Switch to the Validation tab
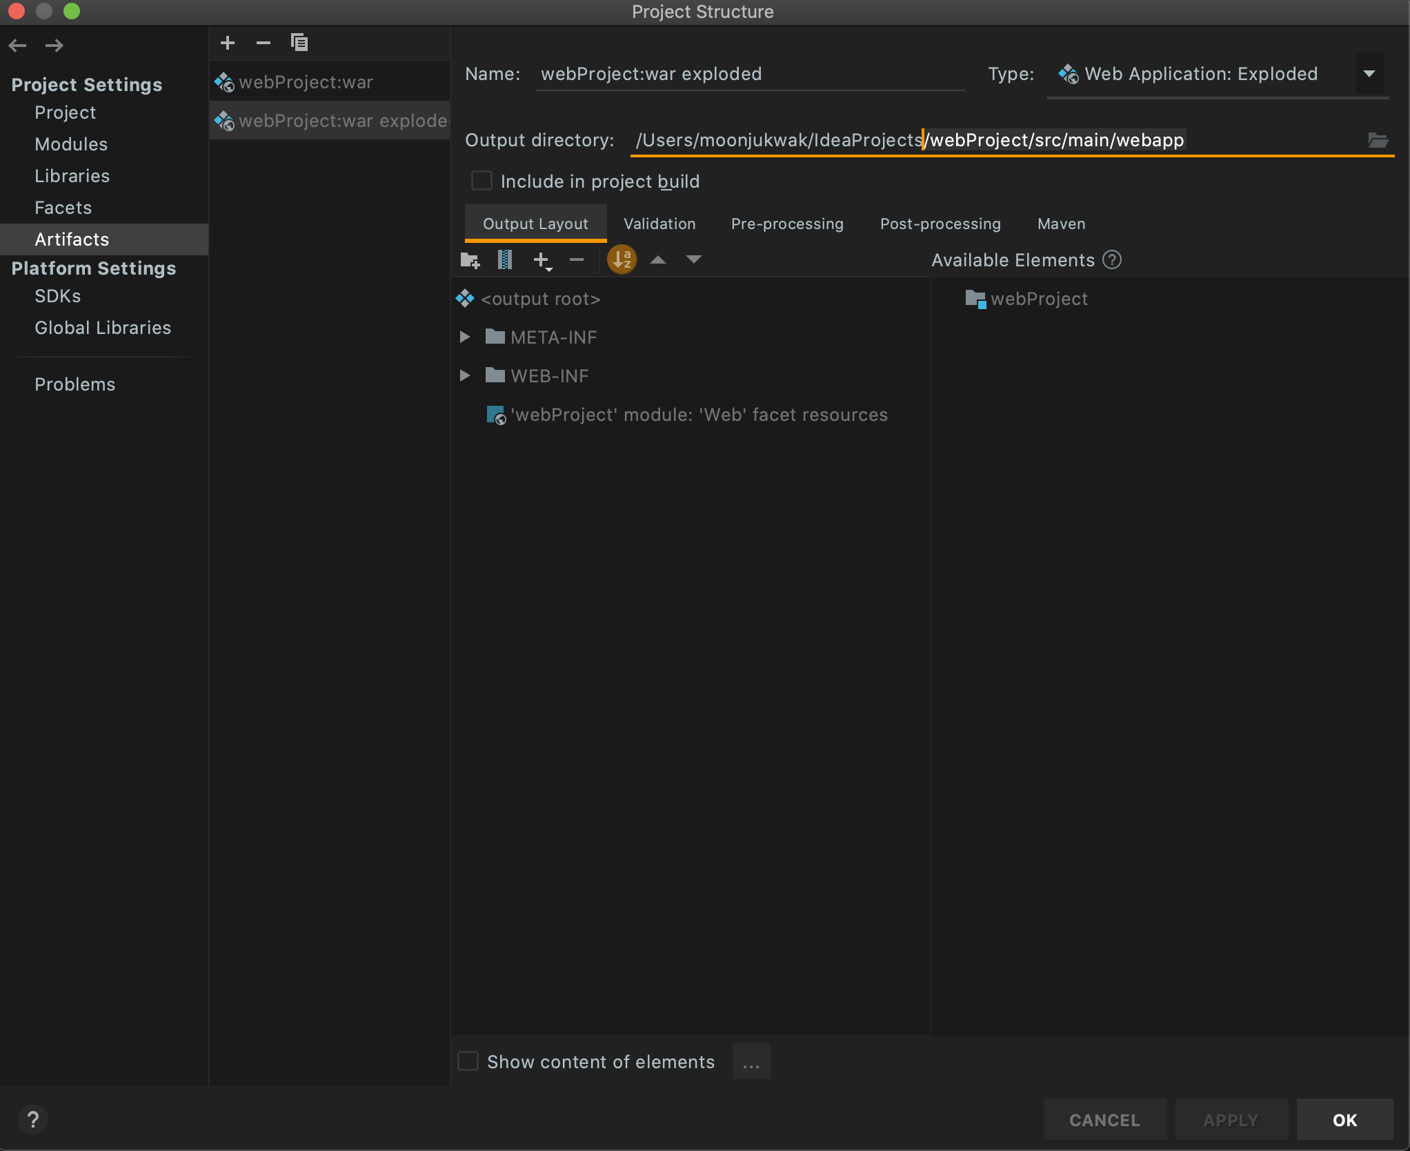This screenshot has height=1151, width=1410. point(659,224)
